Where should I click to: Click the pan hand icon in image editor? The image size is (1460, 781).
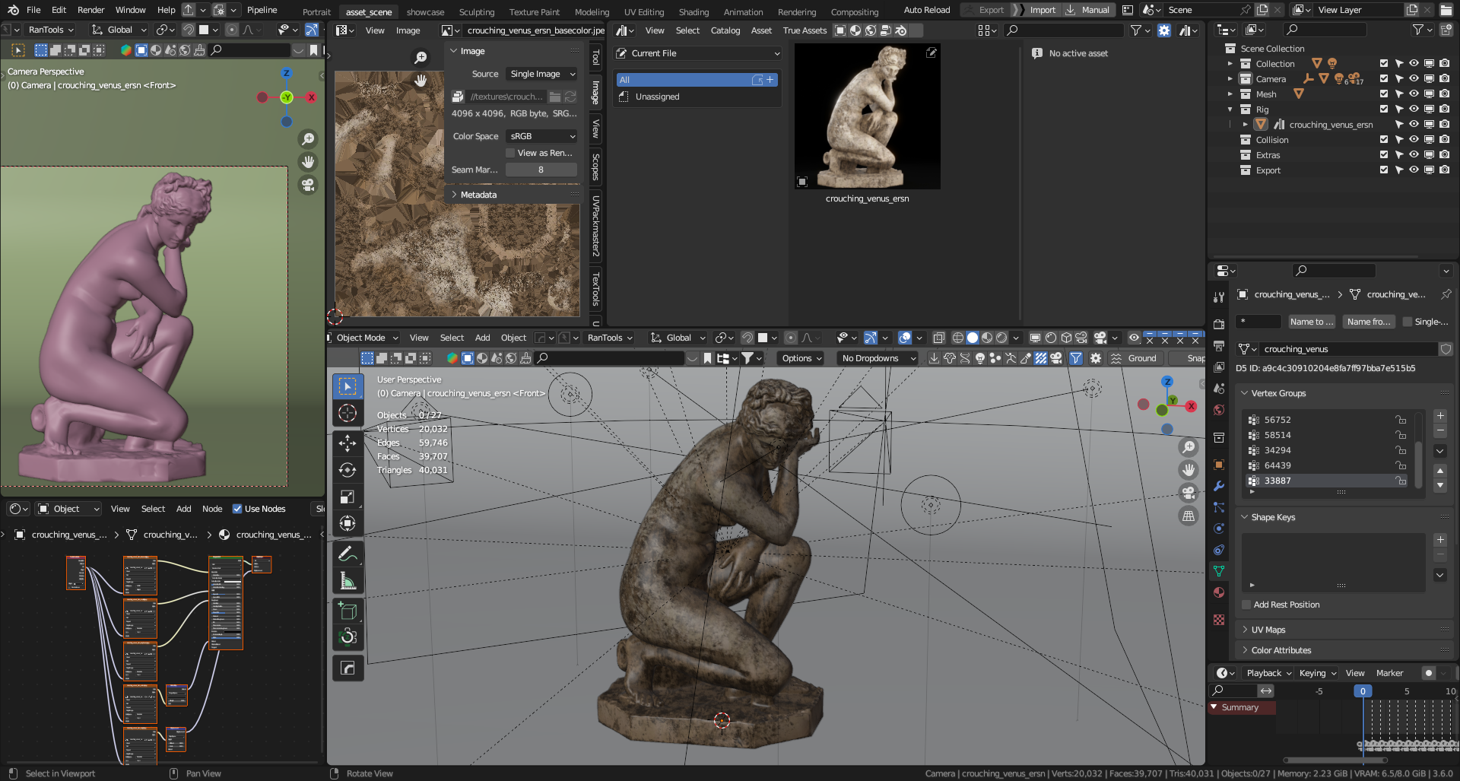(421, 80)
